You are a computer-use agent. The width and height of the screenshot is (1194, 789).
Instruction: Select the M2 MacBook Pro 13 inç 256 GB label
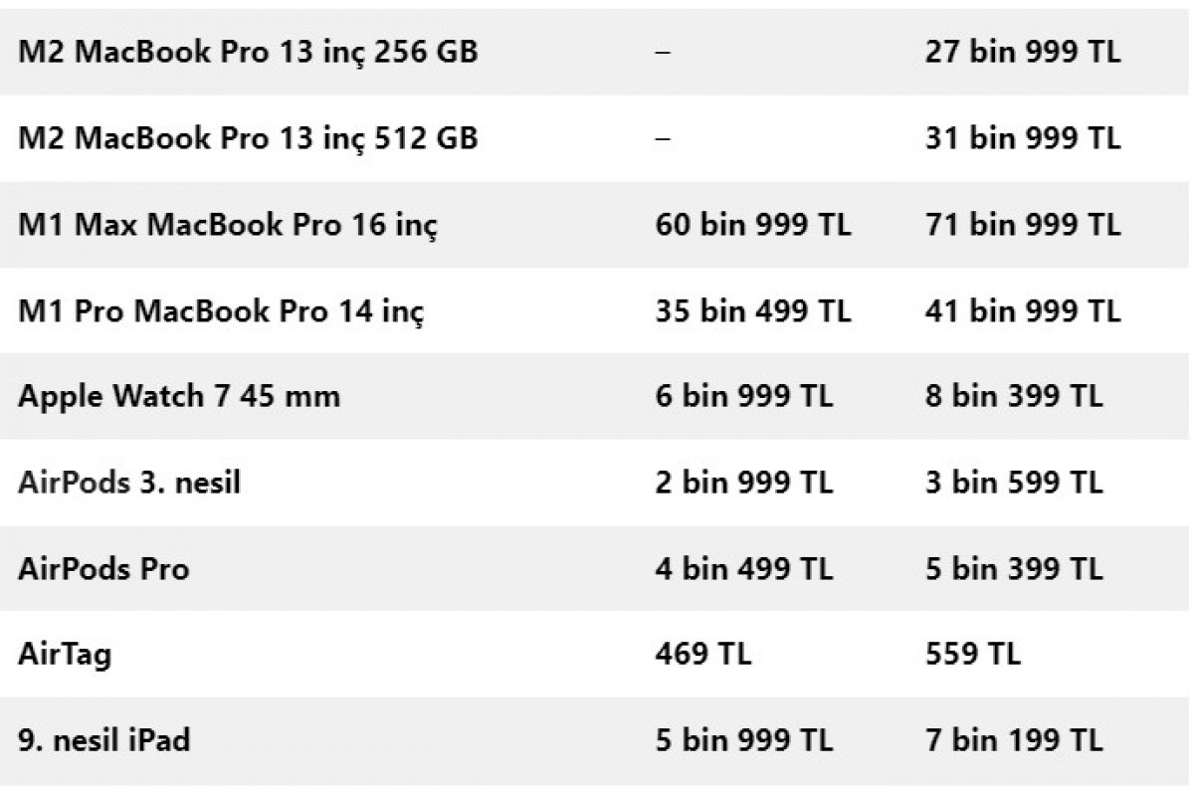pos(248,52)
